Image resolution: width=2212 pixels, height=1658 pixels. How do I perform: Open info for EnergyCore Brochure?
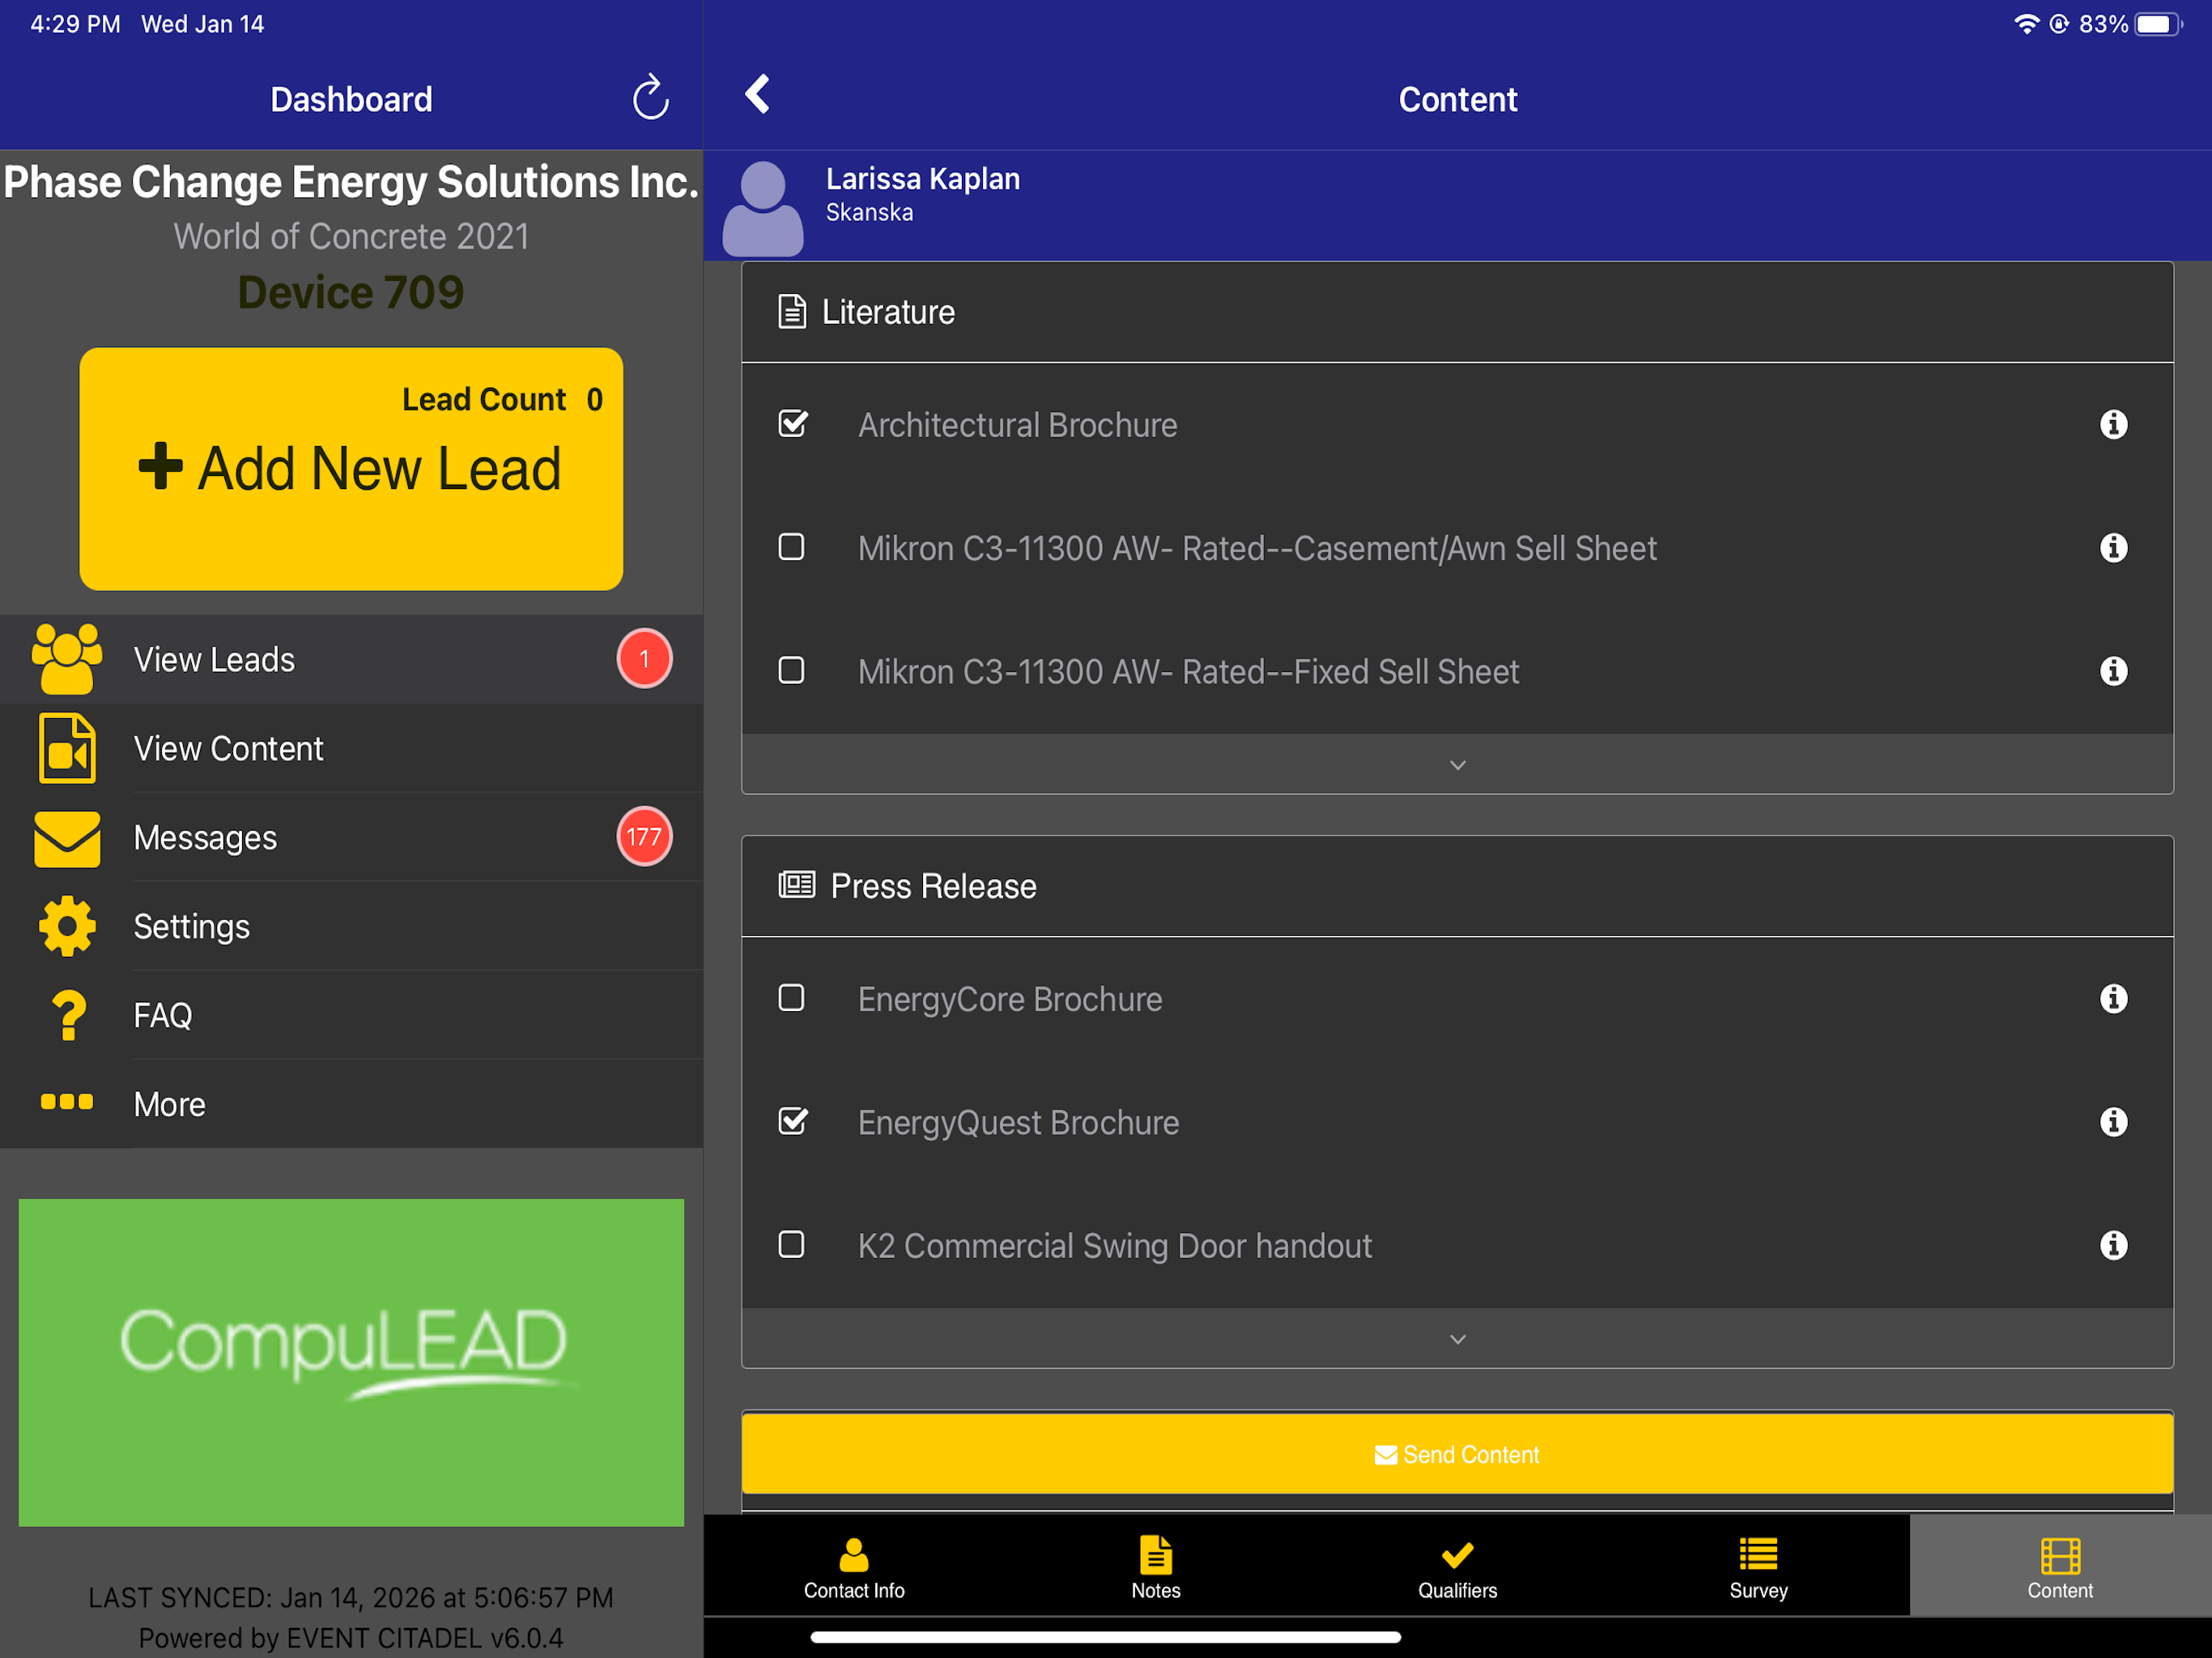(2113, 999)
